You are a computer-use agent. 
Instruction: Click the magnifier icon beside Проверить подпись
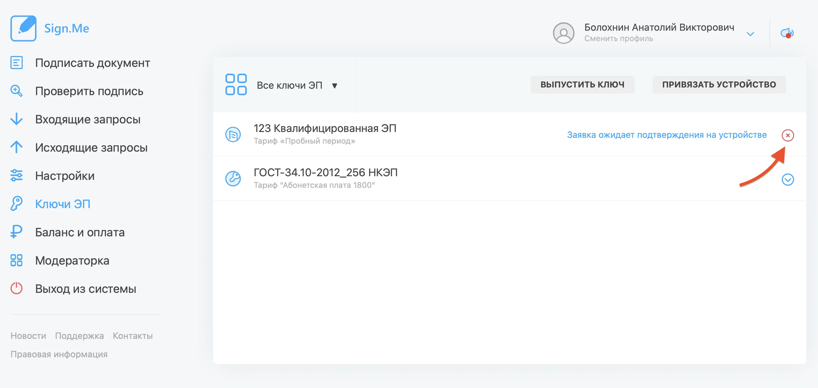tap(17, 91)
